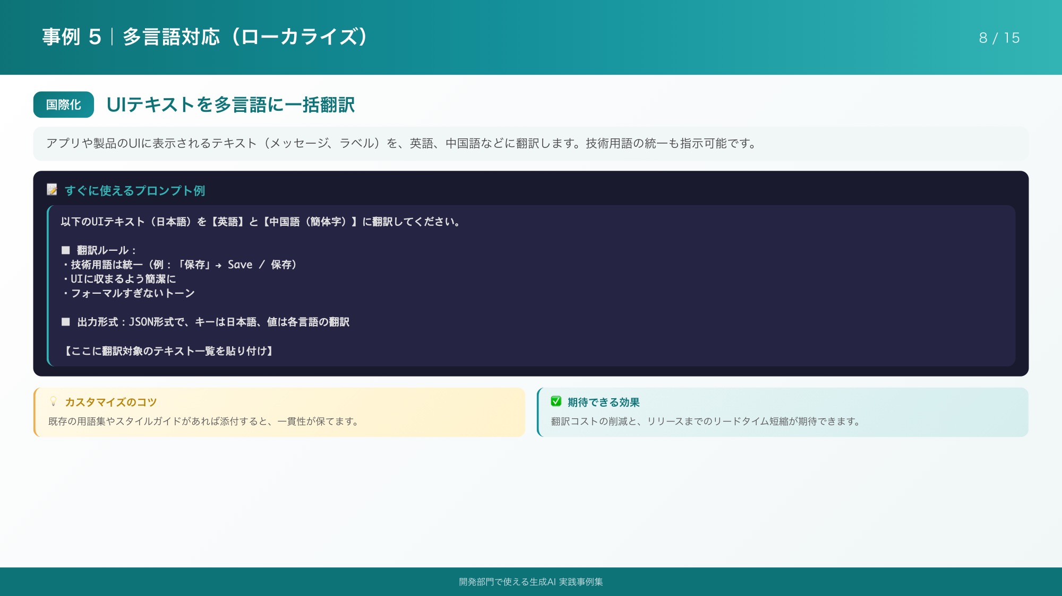The width and height of the screenshot is (1062, 596).
Task: Click the line 出力形式：JSON形式で
Action: pos(205,322)
